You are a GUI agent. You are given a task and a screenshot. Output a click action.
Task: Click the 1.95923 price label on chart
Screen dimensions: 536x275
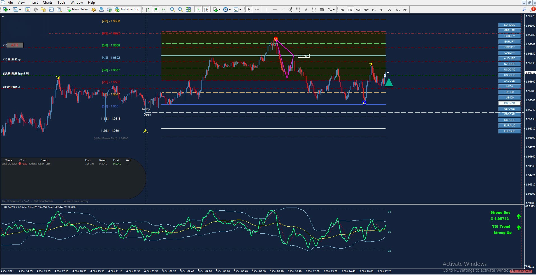[x=303, y=56]
